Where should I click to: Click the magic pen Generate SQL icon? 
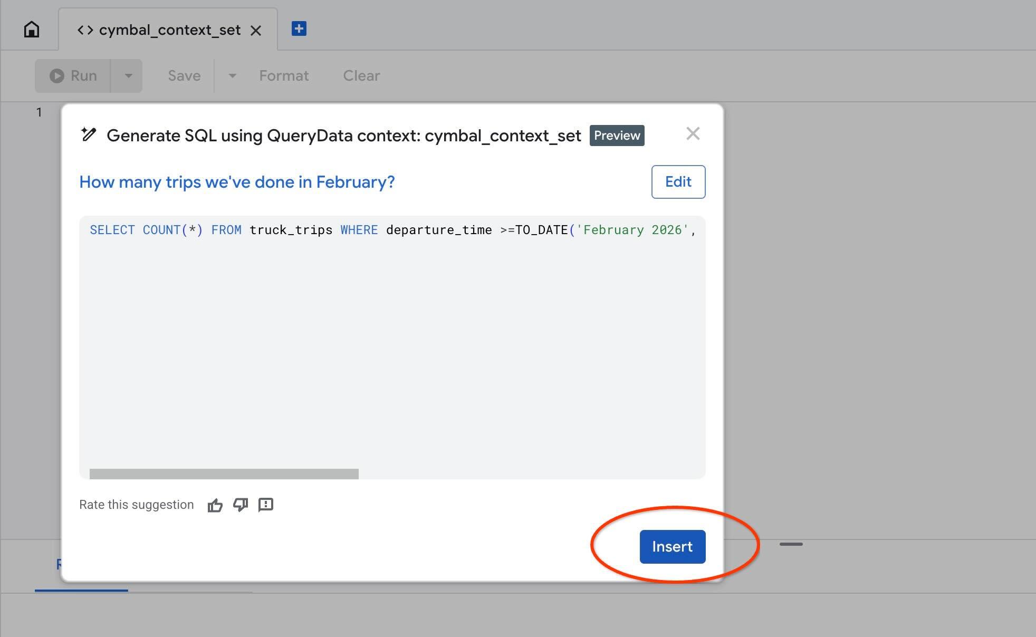[89, 135]
